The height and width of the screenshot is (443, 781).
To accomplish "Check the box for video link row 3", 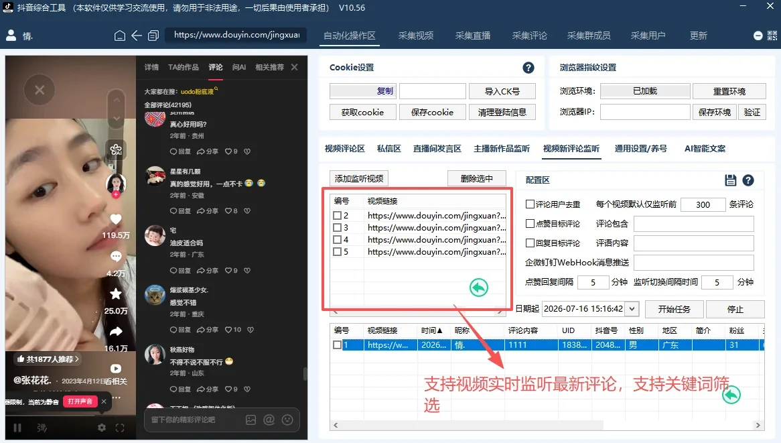I will [337, 228].
